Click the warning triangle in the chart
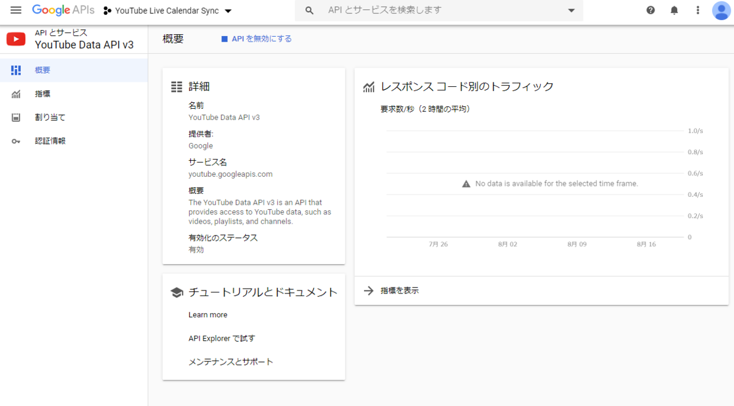 [x=466, y=183]
